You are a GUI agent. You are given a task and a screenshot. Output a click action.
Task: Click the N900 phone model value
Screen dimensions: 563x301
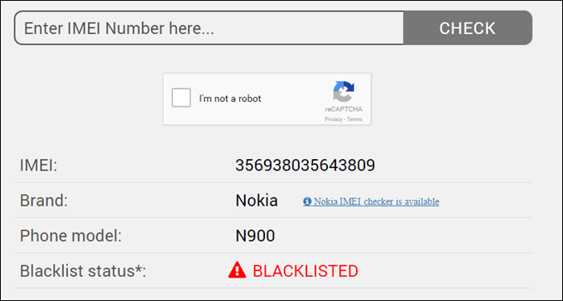click(255, 236)
